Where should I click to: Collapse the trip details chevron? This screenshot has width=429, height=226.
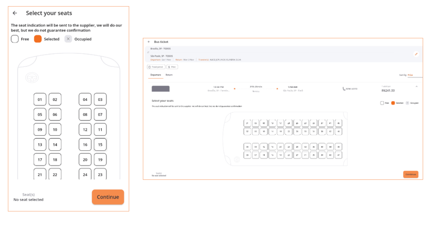pyautogui.click(x=416, y=86)
